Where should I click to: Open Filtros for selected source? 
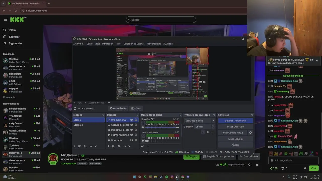(x=136, y=108)
